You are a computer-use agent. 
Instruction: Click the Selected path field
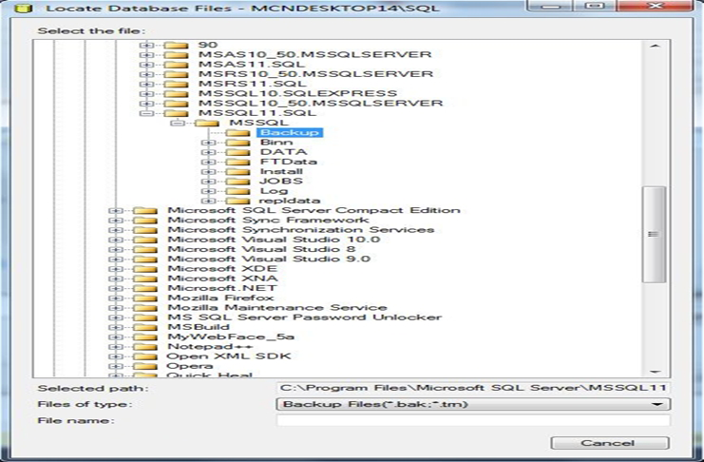[472, 388]
